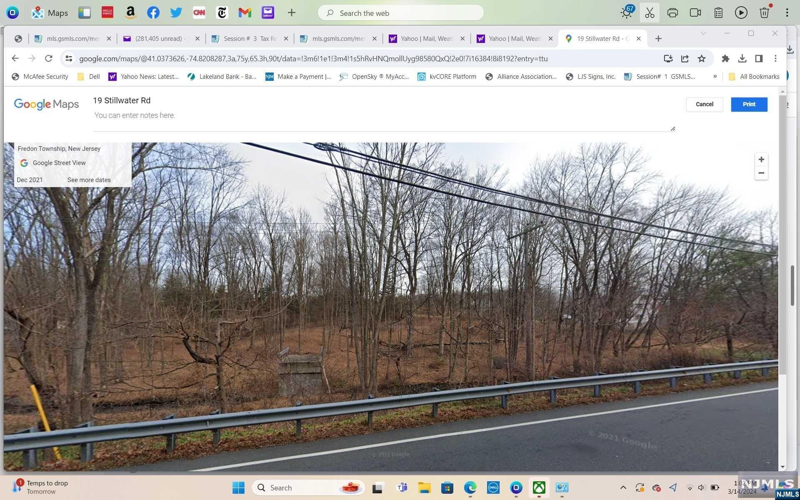The height and width of the screenshot is (500, 800).
Task: Click the blue Print button
Action: pyautogui.click(x=749, y=104)
